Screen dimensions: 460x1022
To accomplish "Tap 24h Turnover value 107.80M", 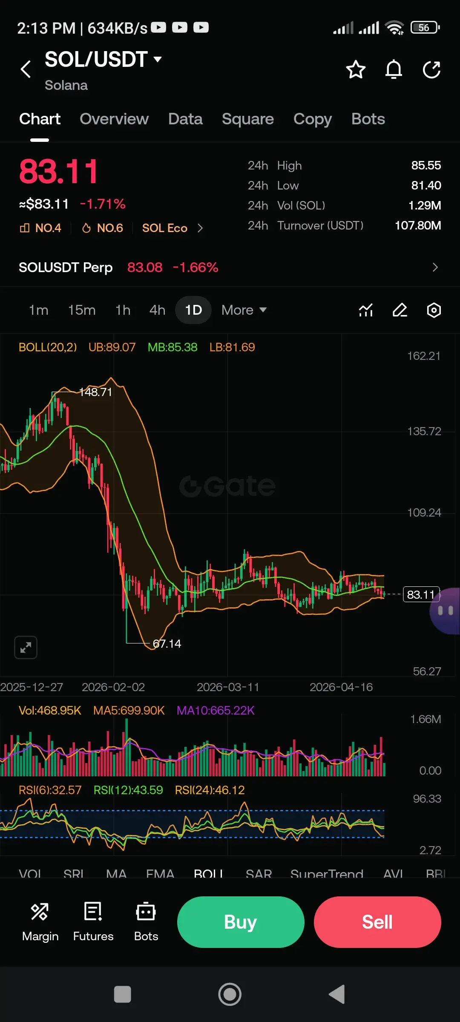I will tap(418, 225).
